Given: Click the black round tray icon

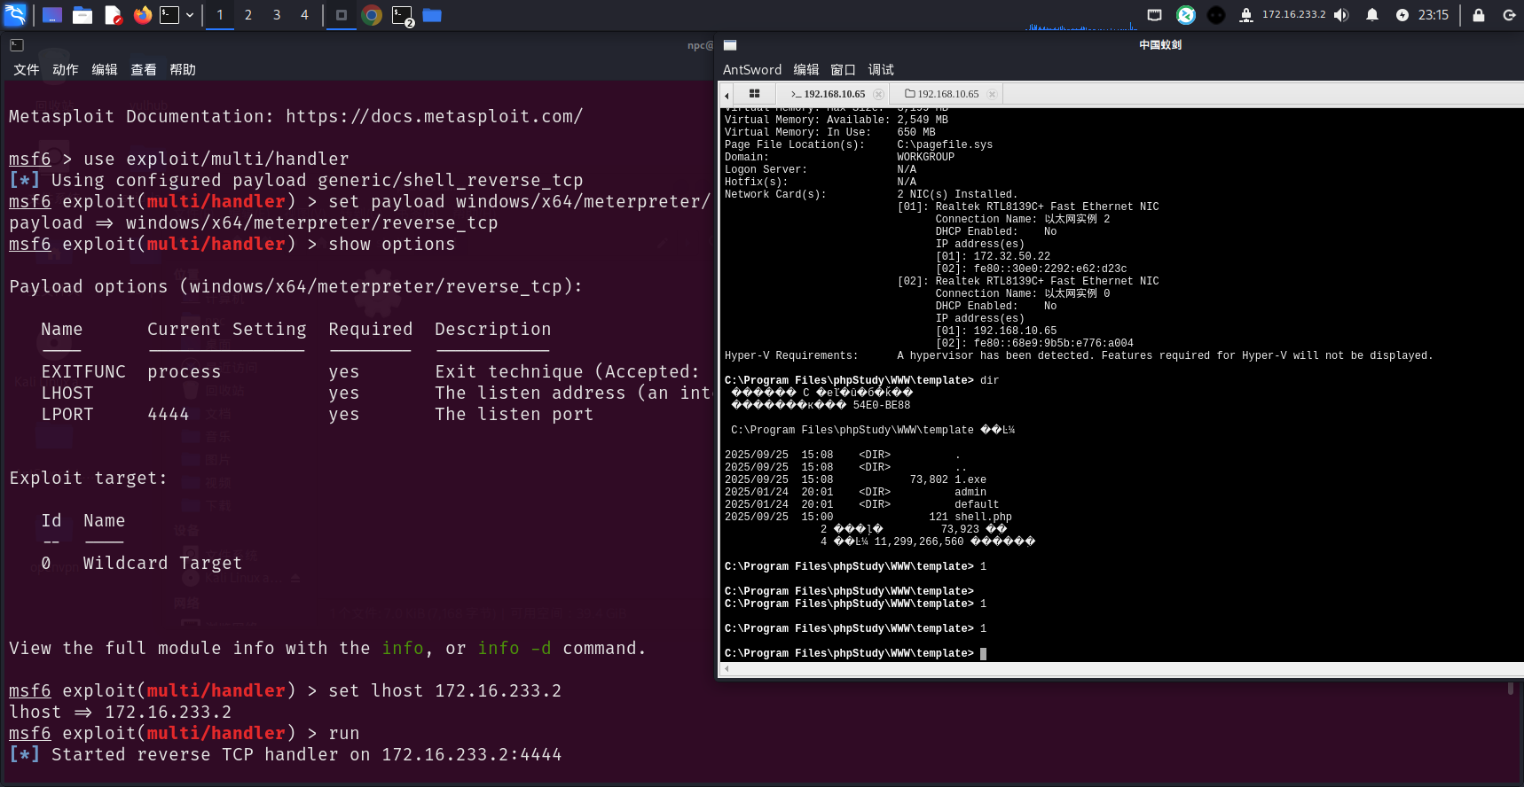Looking at the screenshot, I should [x=1216, y=15].
